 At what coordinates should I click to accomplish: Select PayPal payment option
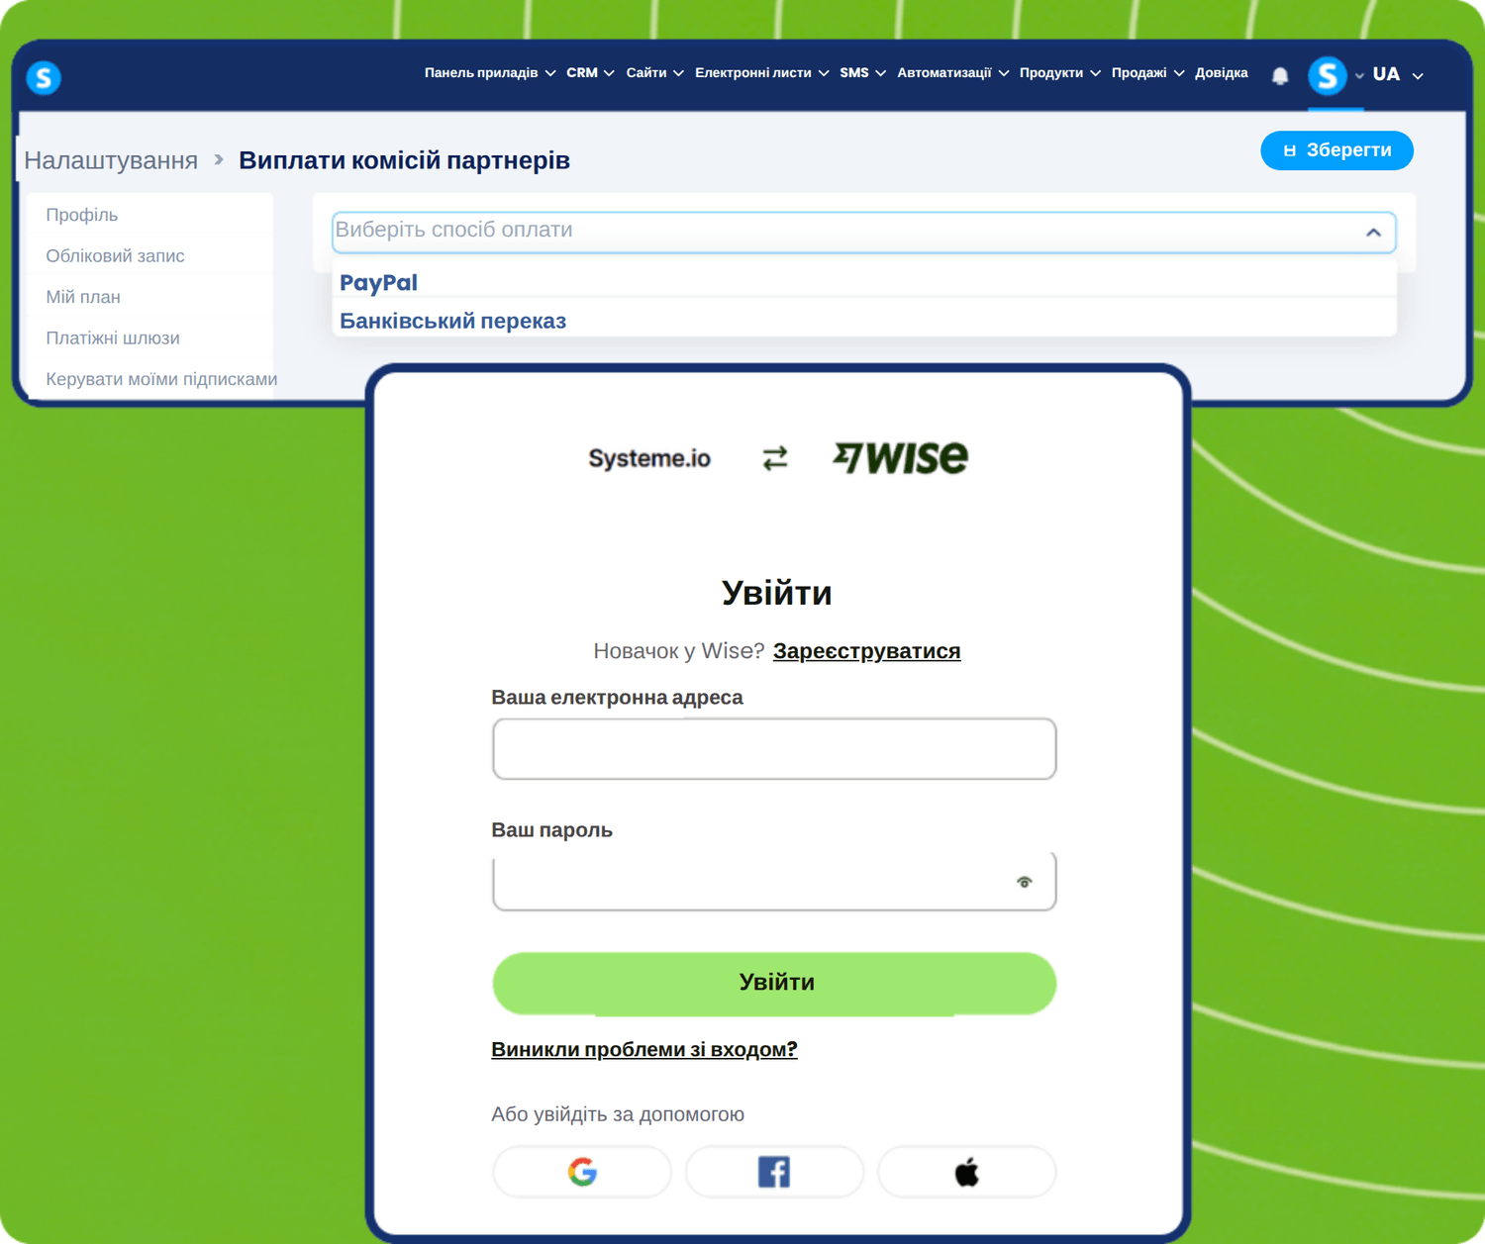tap(863, 282)
